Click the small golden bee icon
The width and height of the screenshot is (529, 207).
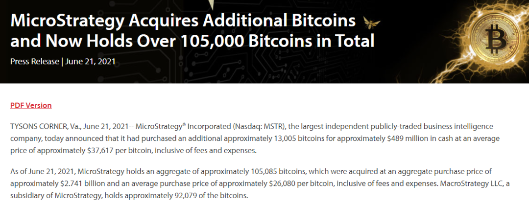tap(372, 22)
